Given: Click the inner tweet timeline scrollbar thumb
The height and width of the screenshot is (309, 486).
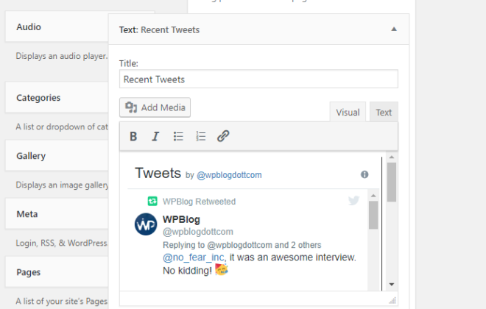Looking at the screenshot, I should (x=373, y=215).
